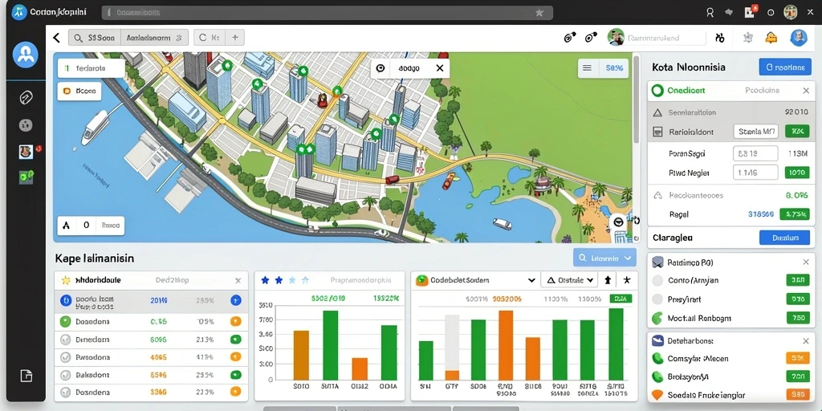Screen dimensions: 822x411
Task: Click the fedarote map label button
Action: coord(91,68)
